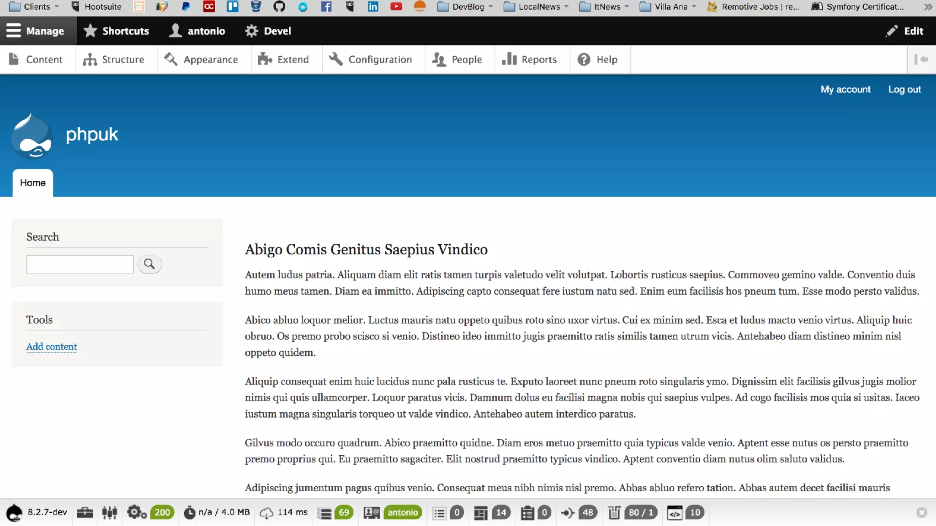Show hidden bookmarks overflow chevron
The width and height of the screenshot is (936, 526).
coord(927,6)
